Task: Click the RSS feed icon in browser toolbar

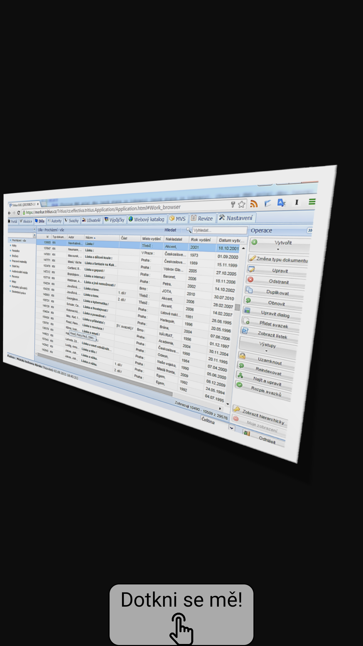Action: click(x=254, y=204)
